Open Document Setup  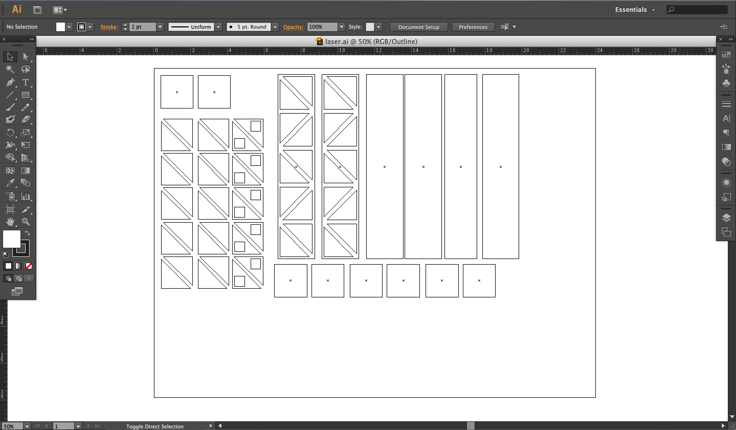(x=419, y=27)
